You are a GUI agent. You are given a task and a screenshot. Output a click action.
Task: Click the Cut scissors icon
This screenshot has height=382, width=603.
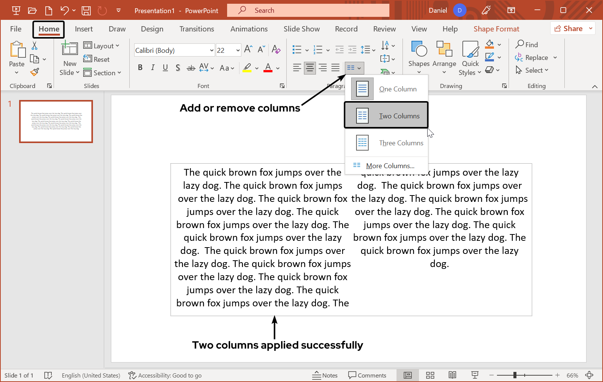[x=34, y=46]
